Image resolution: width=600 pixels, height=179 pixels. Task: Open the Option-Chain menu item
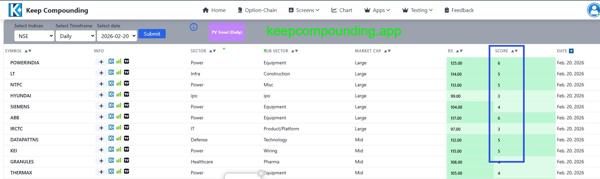(x=257, y=10)
